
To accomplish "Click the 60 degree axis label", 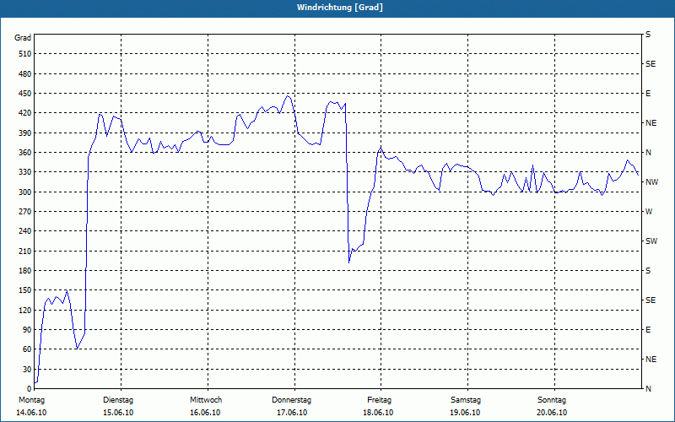I will click(27, 349).
